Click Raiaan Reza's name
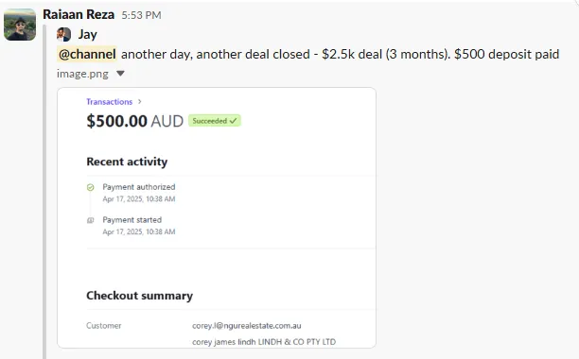Viewport: 579px width, 359px height. click(x=79, y=14)
